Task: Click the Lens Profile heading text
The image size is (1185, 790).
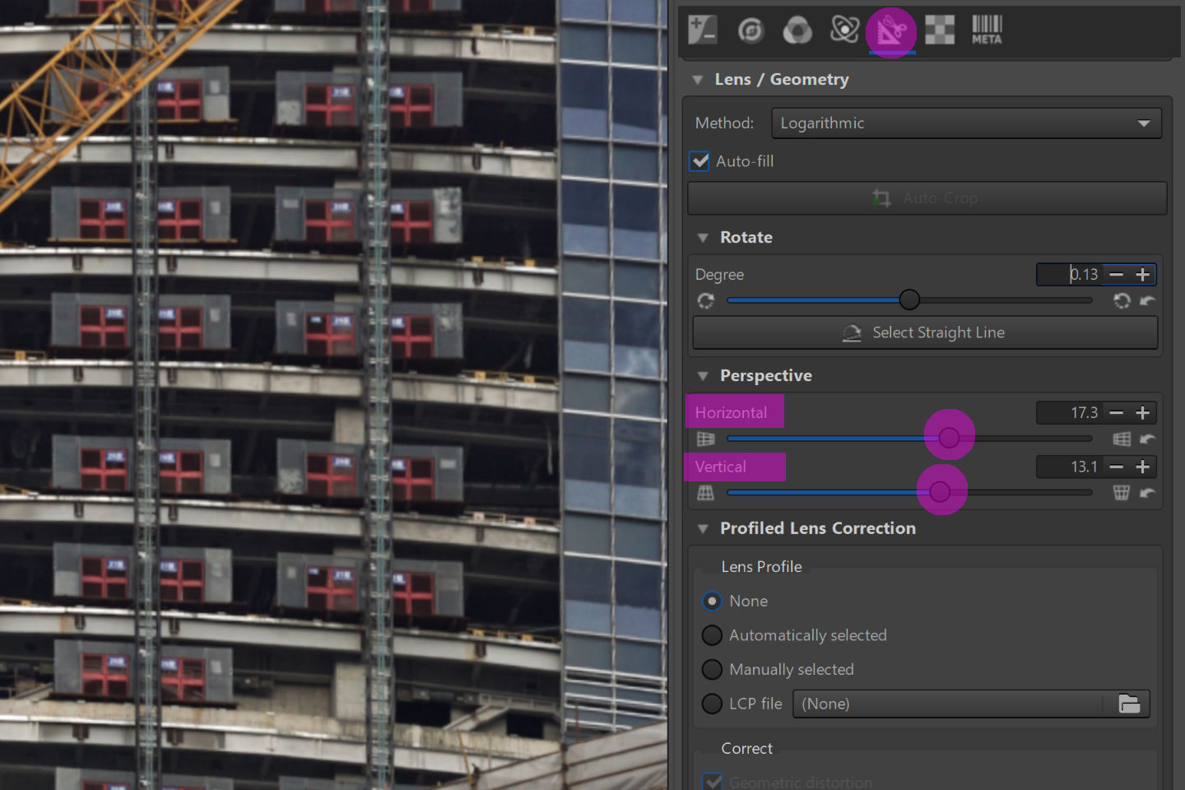Action: pos(761,567)
